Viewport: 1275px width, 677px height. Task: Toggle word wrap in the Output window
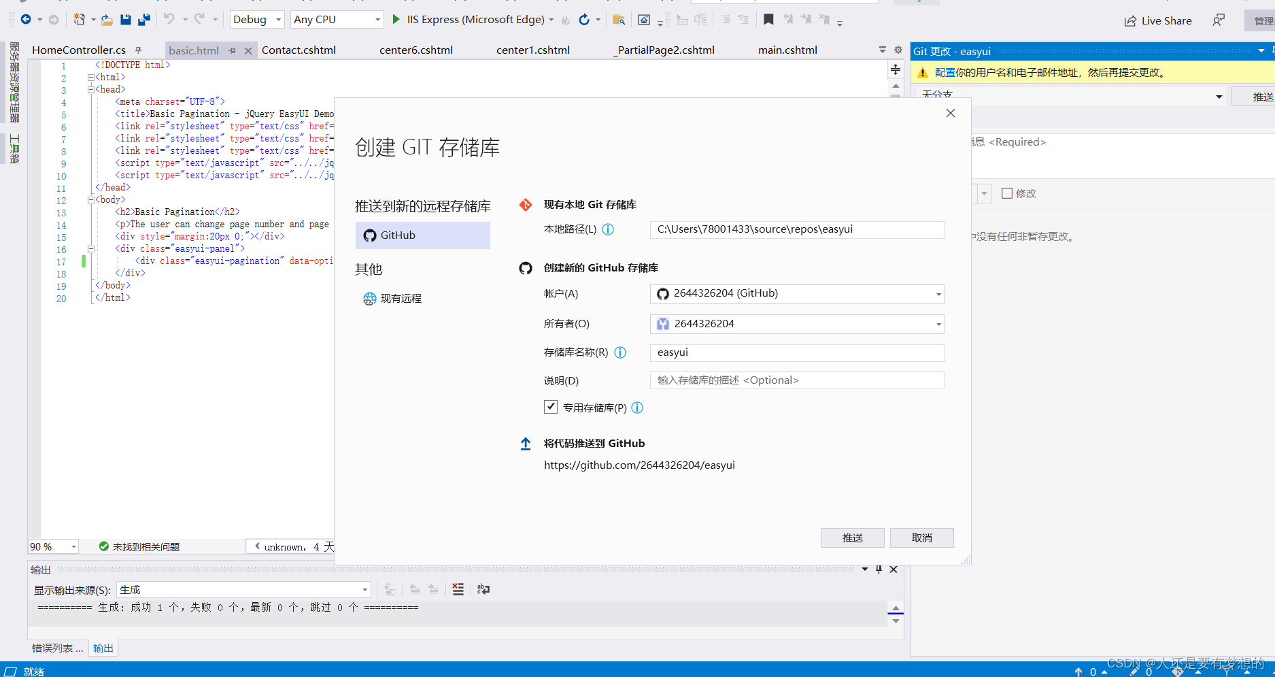point(483,589)
